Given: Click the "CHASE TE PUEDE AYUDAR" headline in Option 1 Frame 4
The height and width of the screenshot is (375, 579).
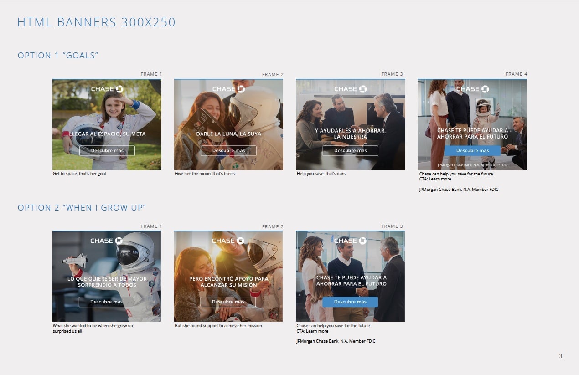Looking at the screenshot, I should click(472, 134).
